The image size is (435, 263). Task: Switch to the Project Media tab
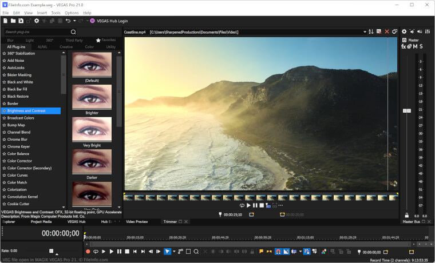(x=41, y=221)
